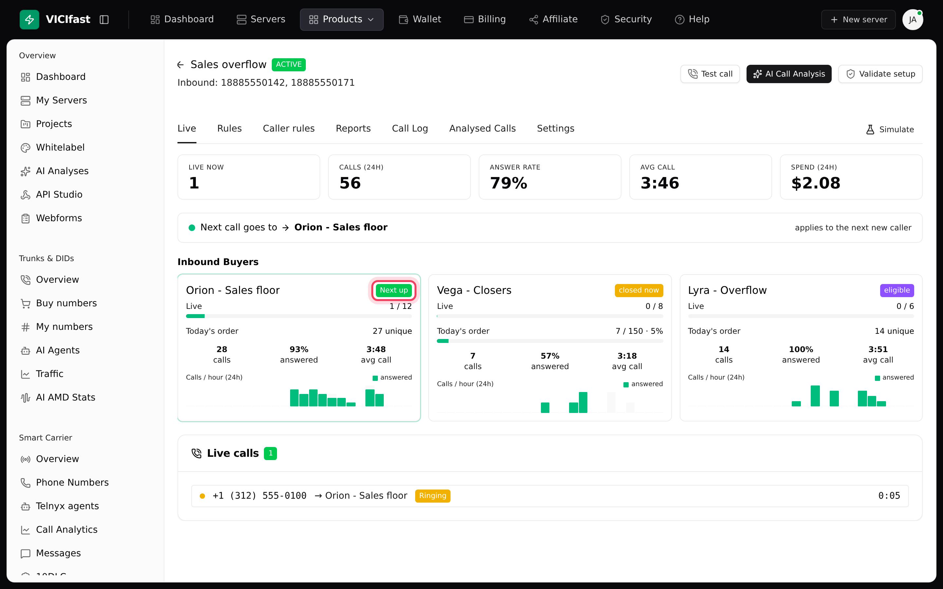
Task: Open Buy numbers cart icon
Action: 25,303
